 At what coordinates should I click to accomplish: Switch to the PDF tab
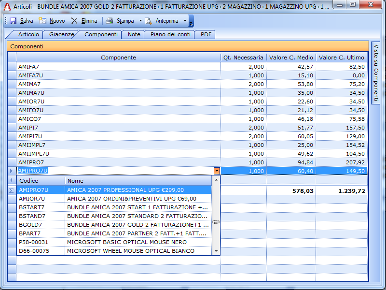pyautogui.click(x=206, y=34)
